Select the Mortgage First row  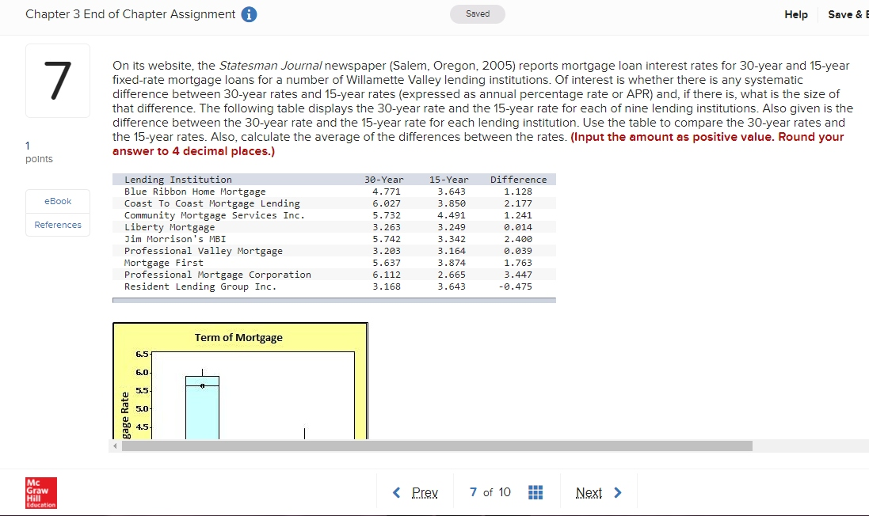coord(334,263)
